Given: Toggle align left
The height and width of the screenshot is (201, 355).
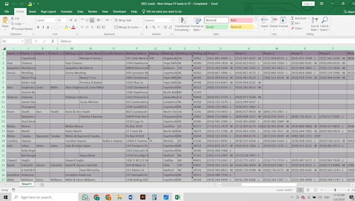Looking at the screenshot, I should coord(82,27).
